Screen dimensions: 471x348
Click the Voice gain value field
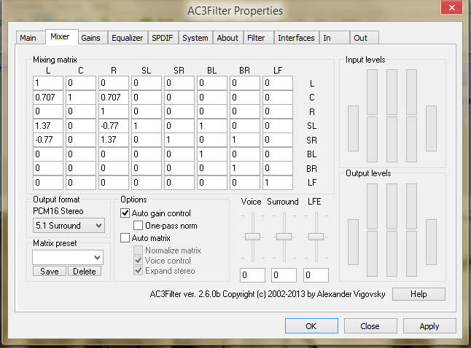tap(252, 275)
